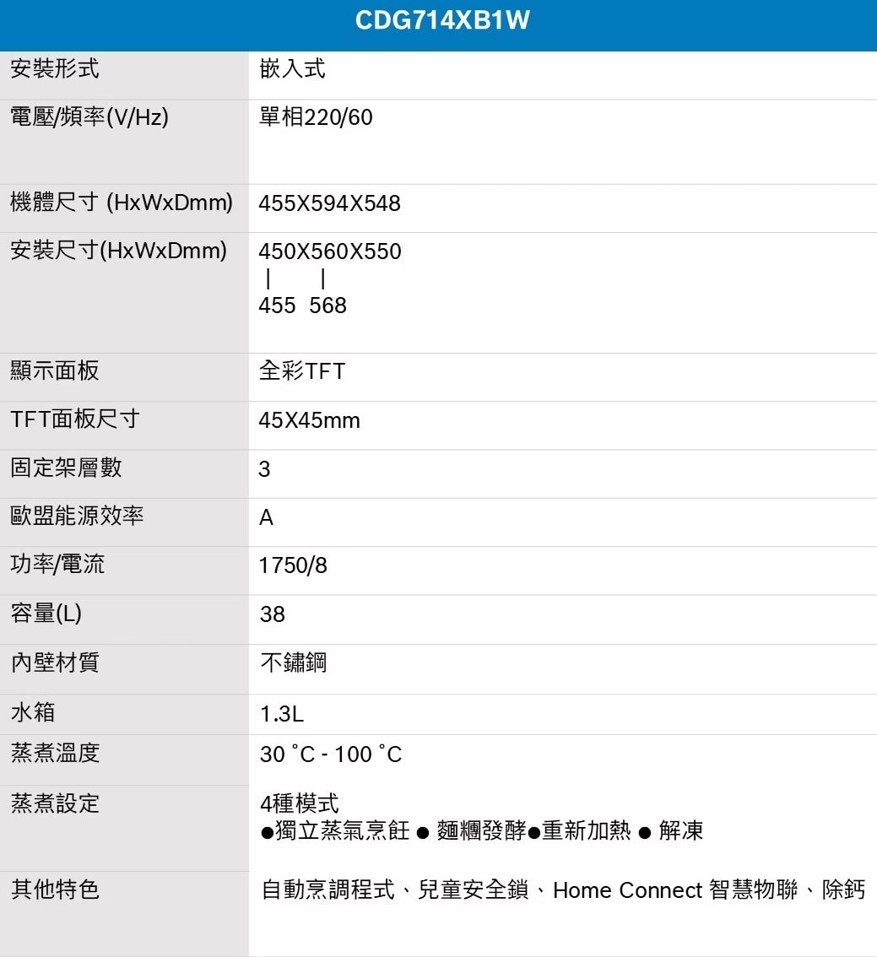Viewport: 877px width, 957px height.
Task: Select the 水箱 label
Action: pyautogui.click(x=33, y=712)
